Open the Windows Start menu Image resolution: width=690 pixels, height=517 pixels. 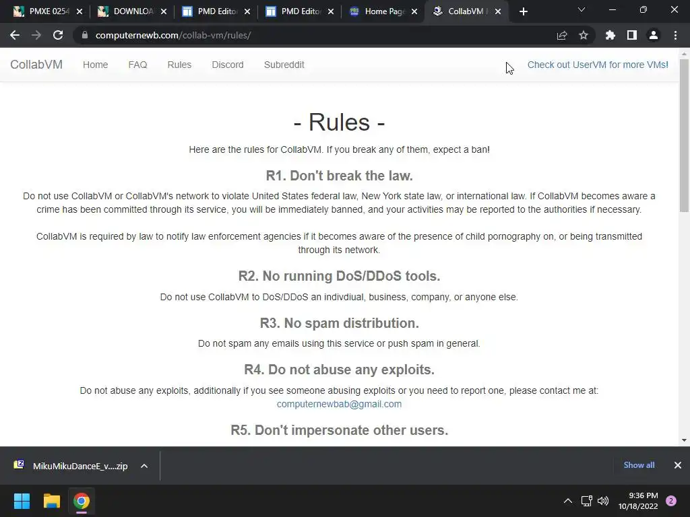tap(22, 501)
